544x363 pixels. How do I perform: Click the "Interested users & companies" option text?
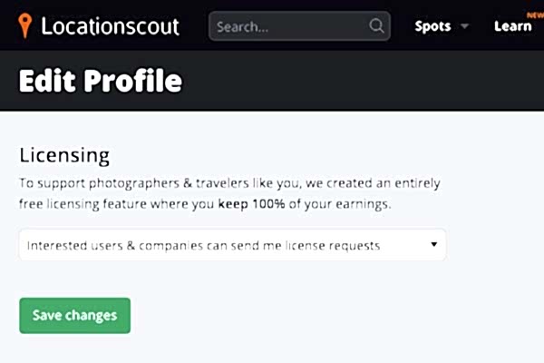(x=203, y=245)
